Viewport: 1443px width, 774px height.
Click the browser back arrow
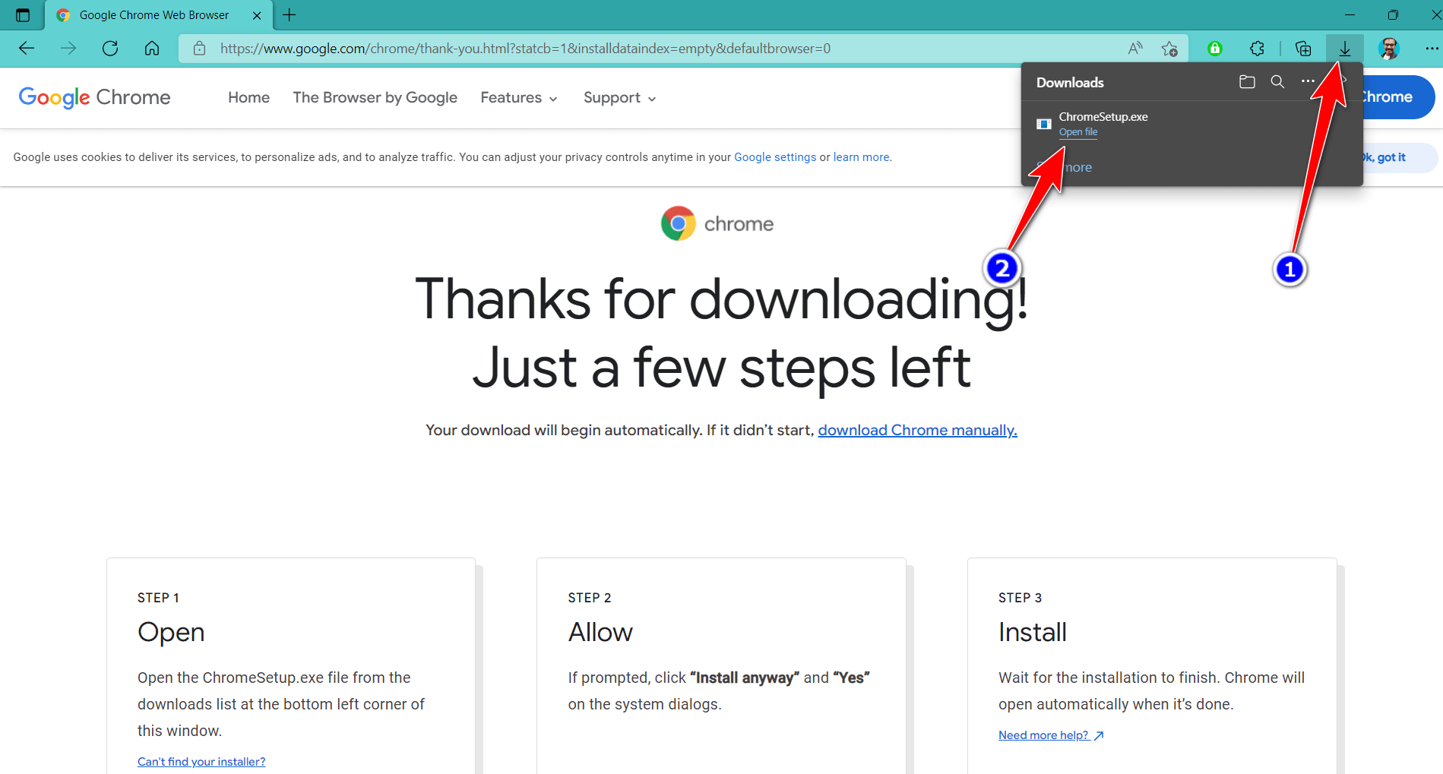tap(27, 48)
